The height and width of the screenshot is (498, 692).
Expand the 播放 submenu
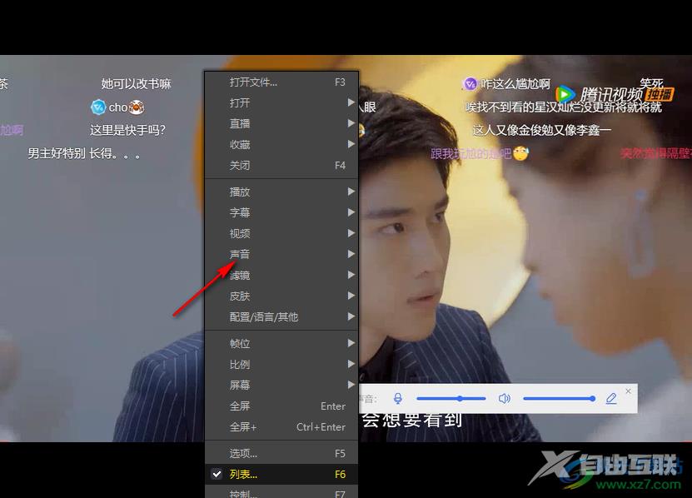coord(281,192)
